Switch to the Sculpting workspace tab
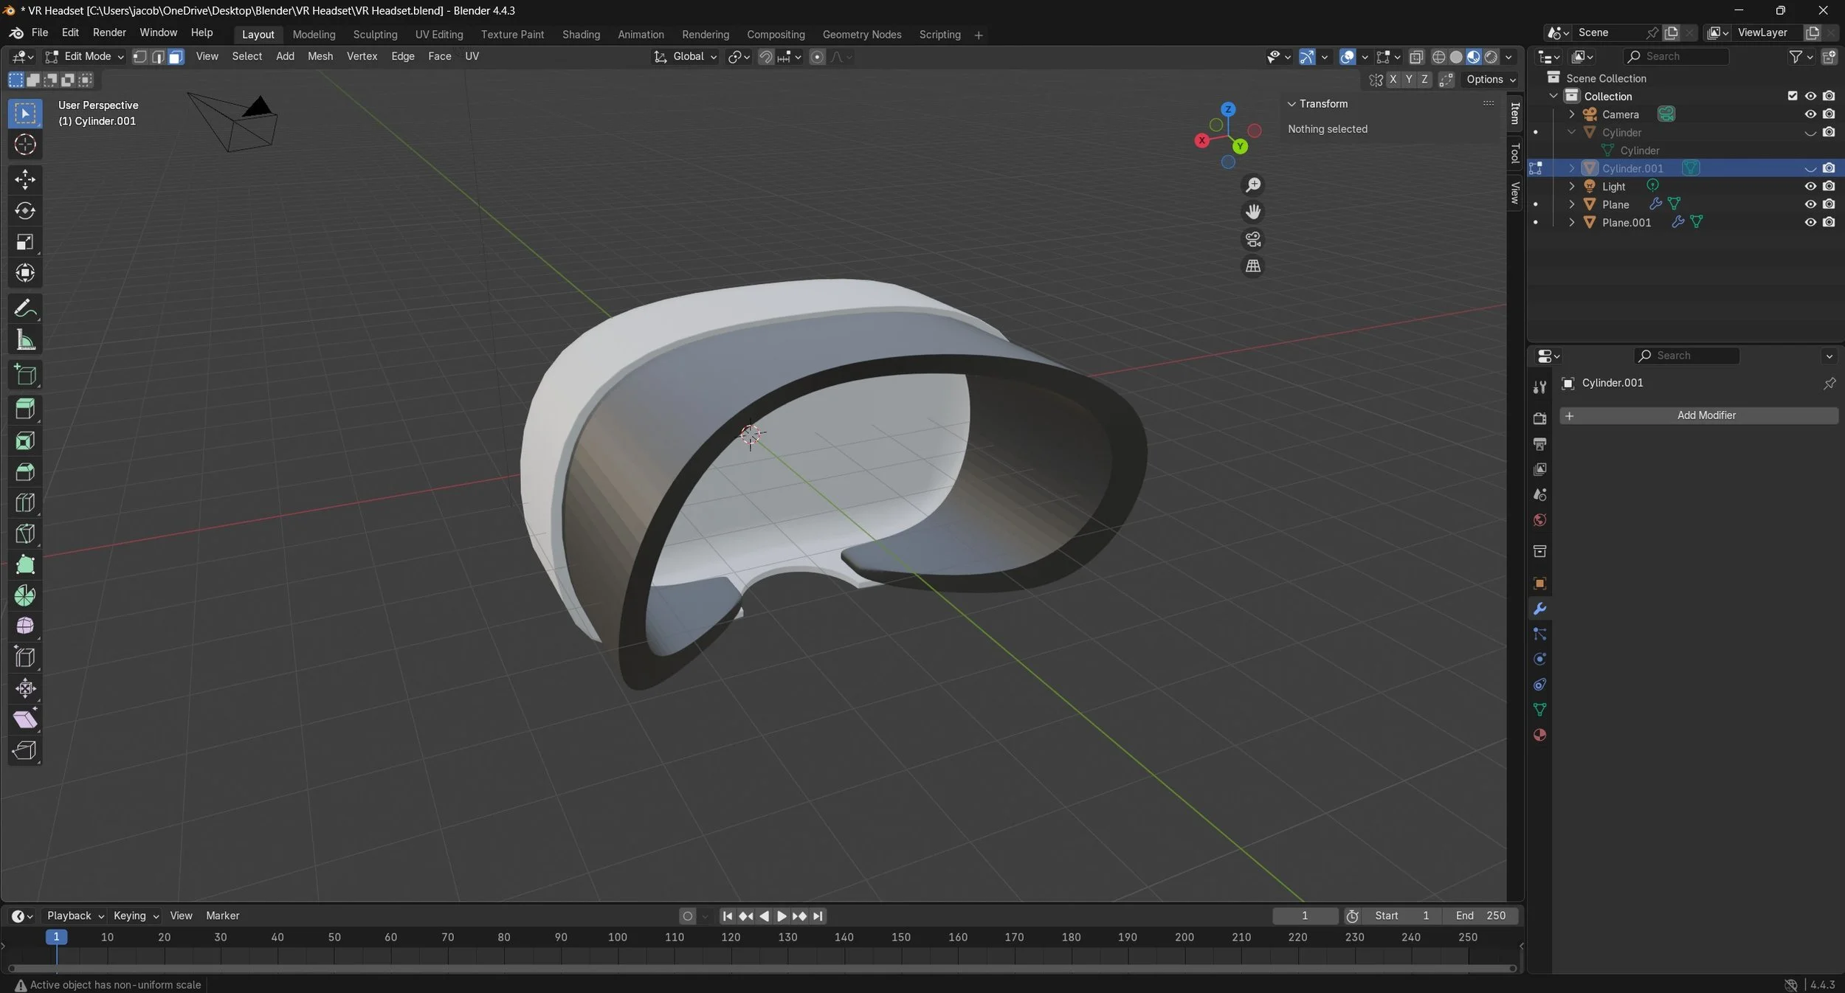This screenshot has height=993, width=1845. [375, 35]
